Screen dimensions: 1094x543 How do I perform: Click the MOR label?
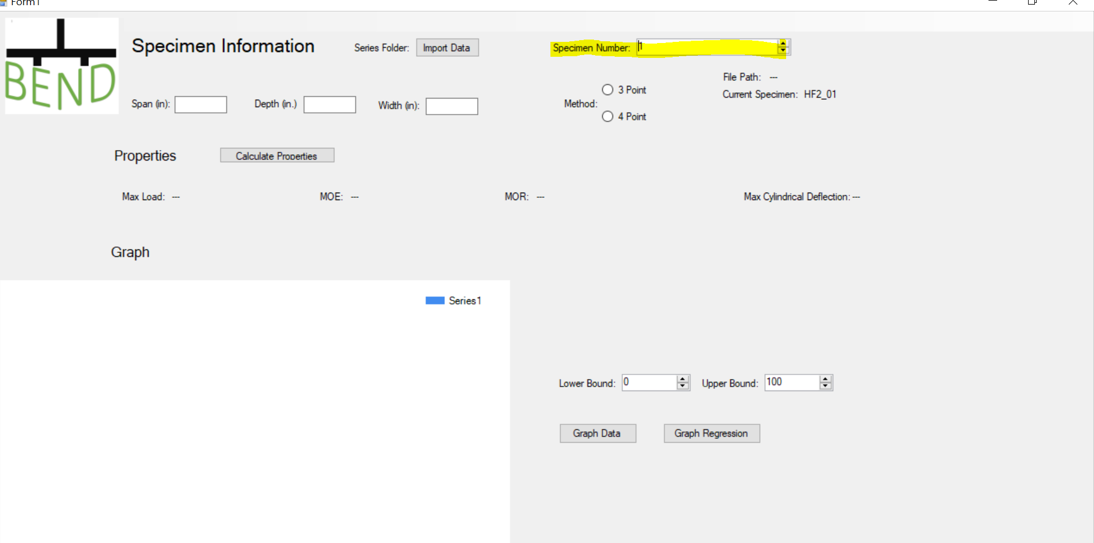coord(517,197)
